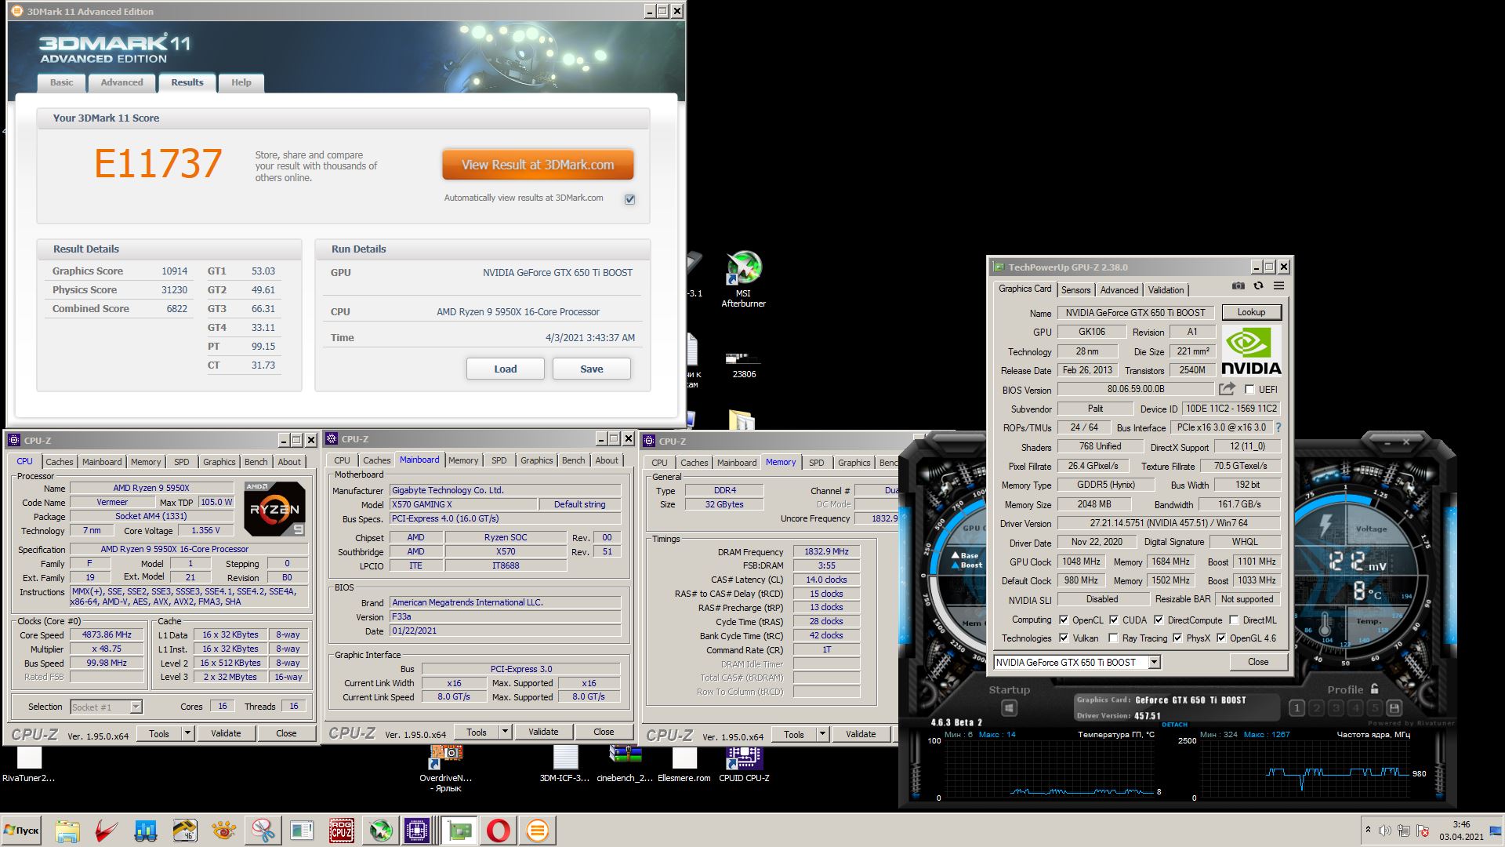The image size is (1505, 847).
Task: Show hidden tray icons arrow
Action: click(1368, 830)
